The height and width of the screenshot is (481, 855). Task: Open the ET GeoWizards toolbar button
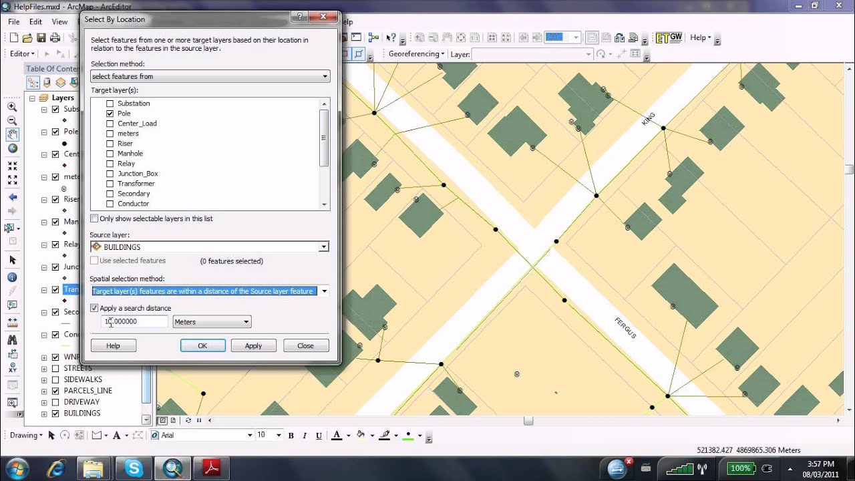[669, 38]
